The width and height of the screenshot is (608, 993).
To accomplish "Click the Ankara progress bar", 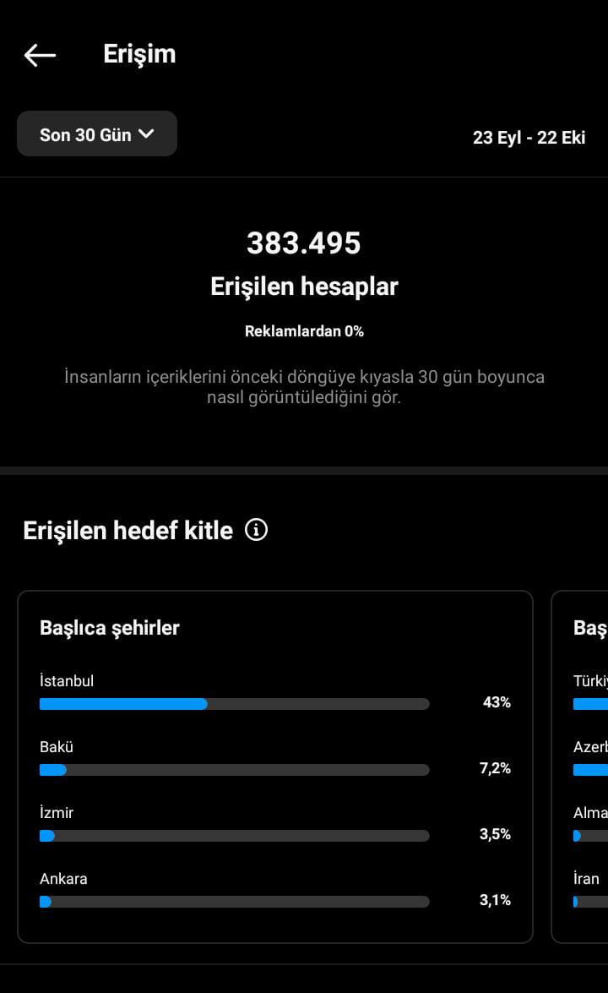I will coord(235,901).
